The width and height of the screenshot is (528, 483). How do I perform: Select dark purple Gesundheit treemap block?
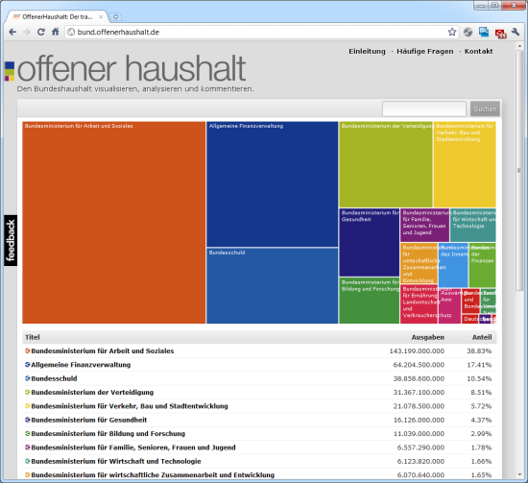click(x=369, y=243)
